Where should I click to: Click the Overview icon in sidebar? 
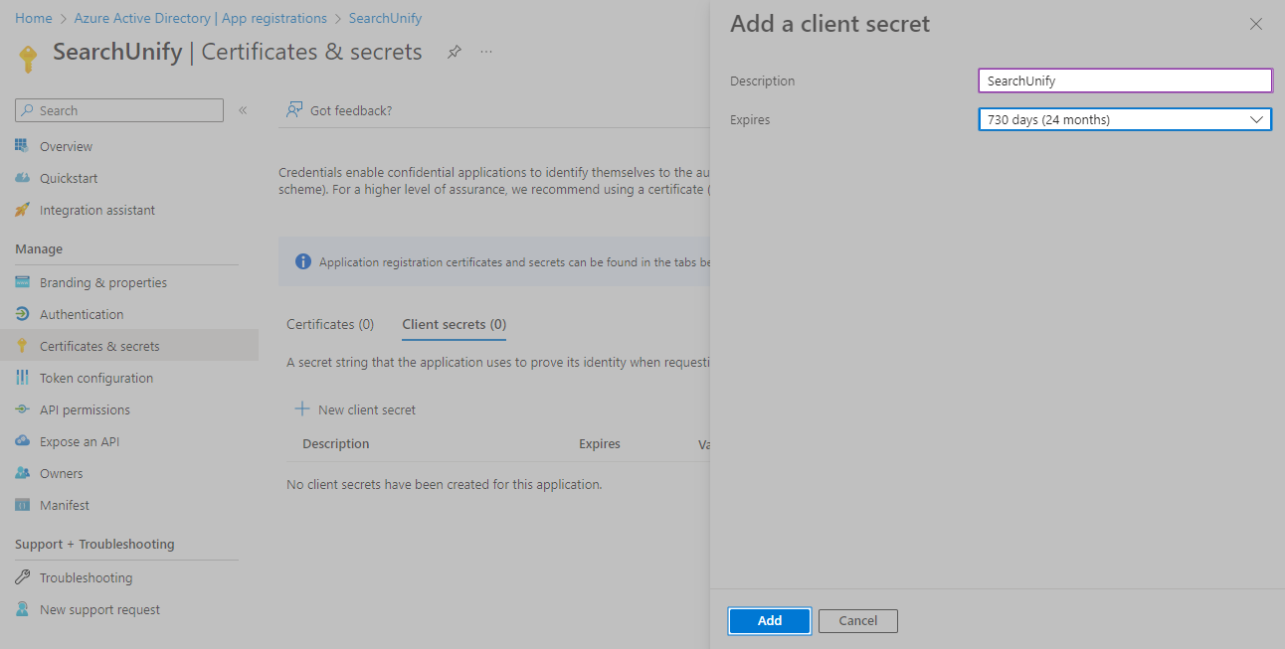coord(22,146)
